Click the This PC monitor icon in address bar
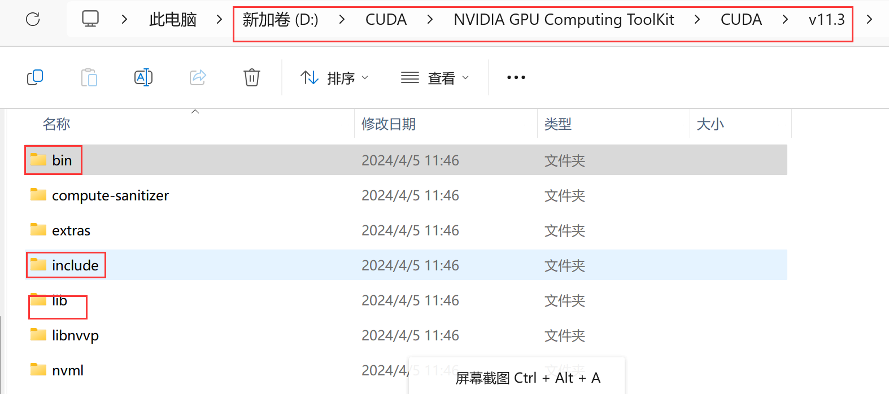 (x=90, y=19)
